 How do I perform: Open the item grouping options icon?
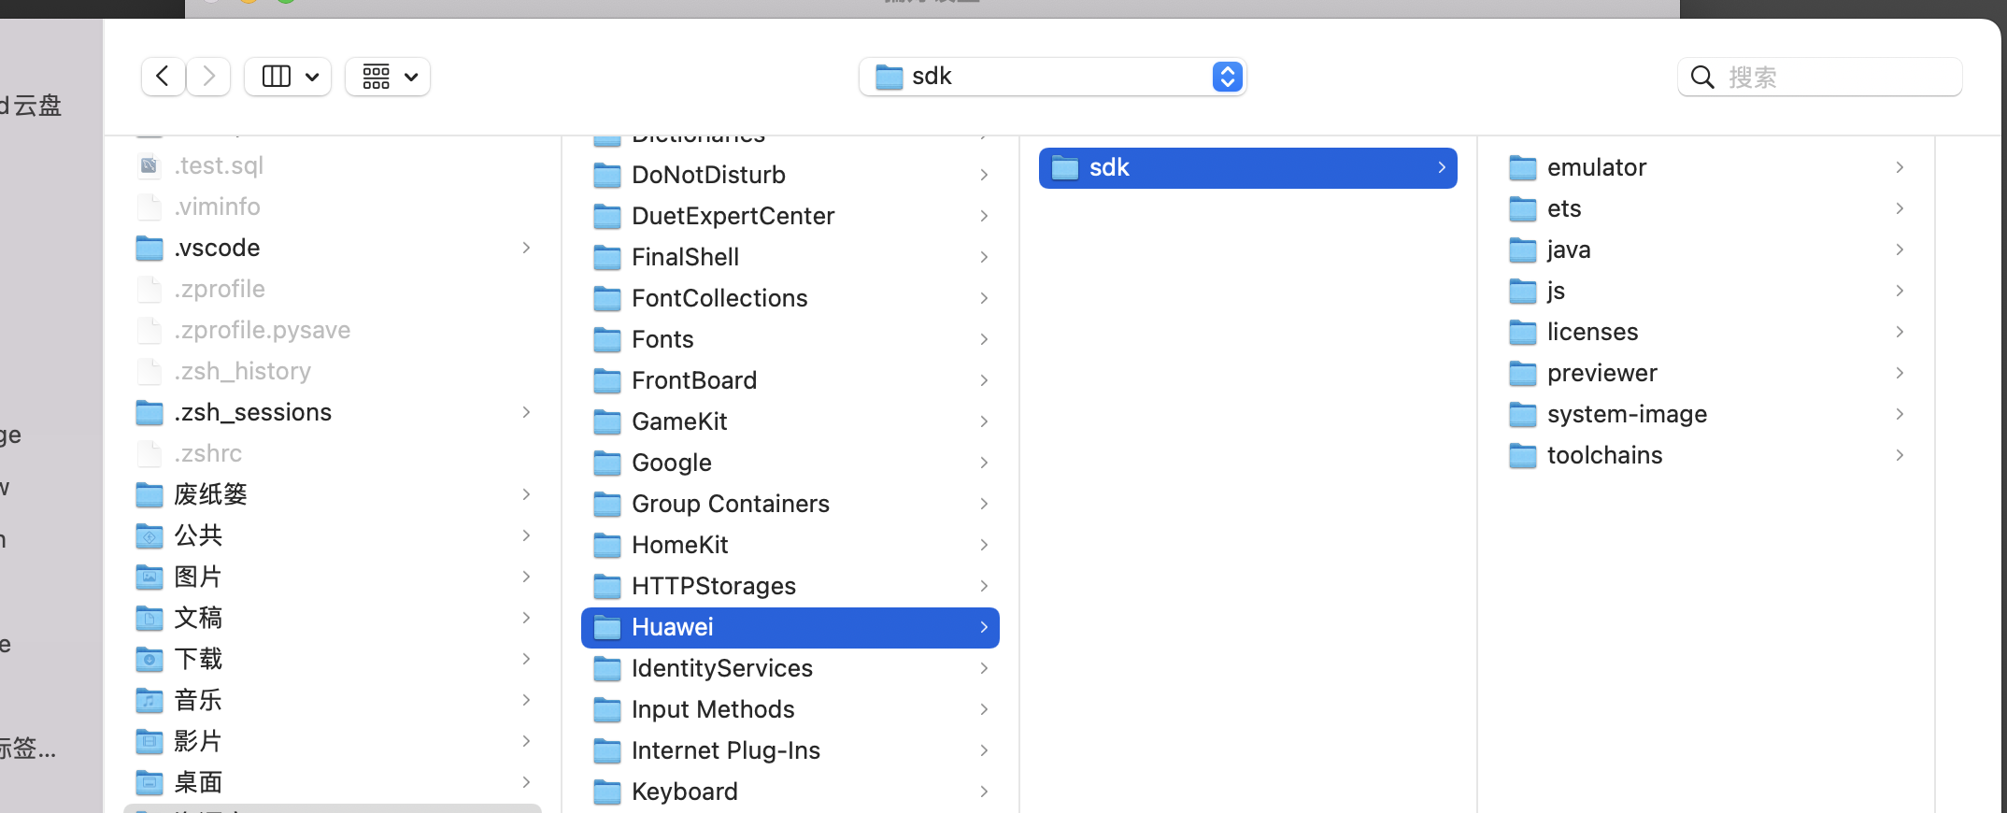[x=377, y=77]
